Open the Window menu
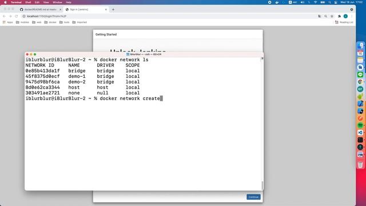The height and width of the screenshot is (206, 366). [x=57, y=2]
